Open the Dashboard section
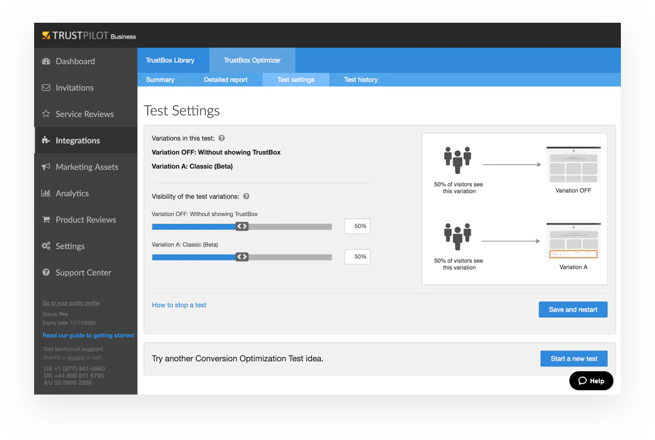The height and width of the screenshot is (440, 655). [86, 61]
